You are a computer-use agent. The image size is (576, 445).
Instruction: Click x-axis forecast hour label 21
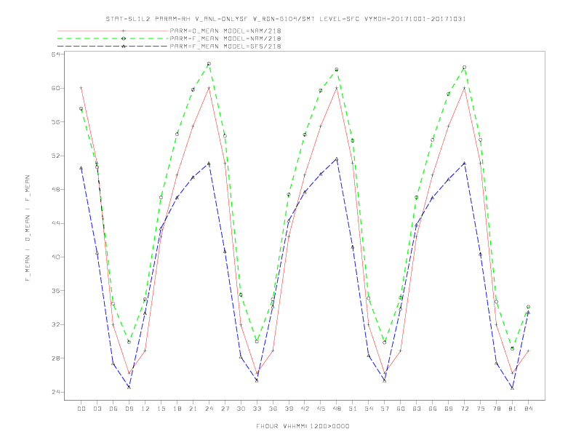[193, 409]
